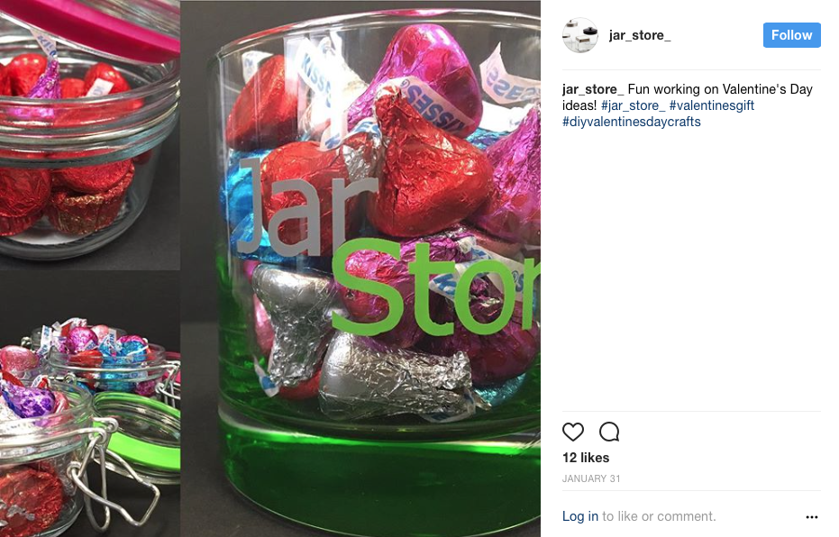Click the large Jar Store glass photo
Screen dimensions: 839x537
click(360, 268)
